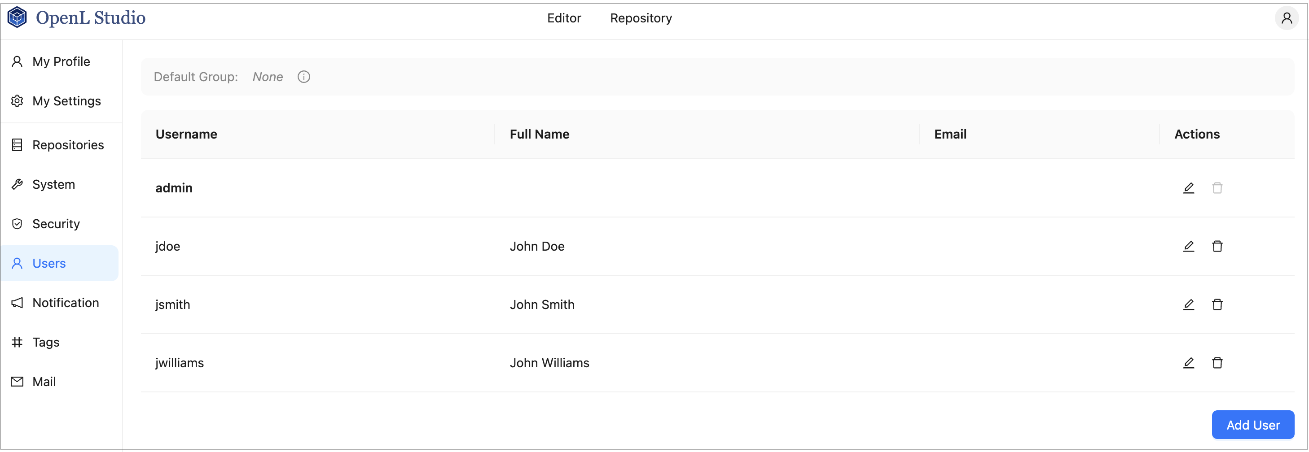Open the Editor tab
Viewport: 1309px width, 452px height.
click(563, 18)
